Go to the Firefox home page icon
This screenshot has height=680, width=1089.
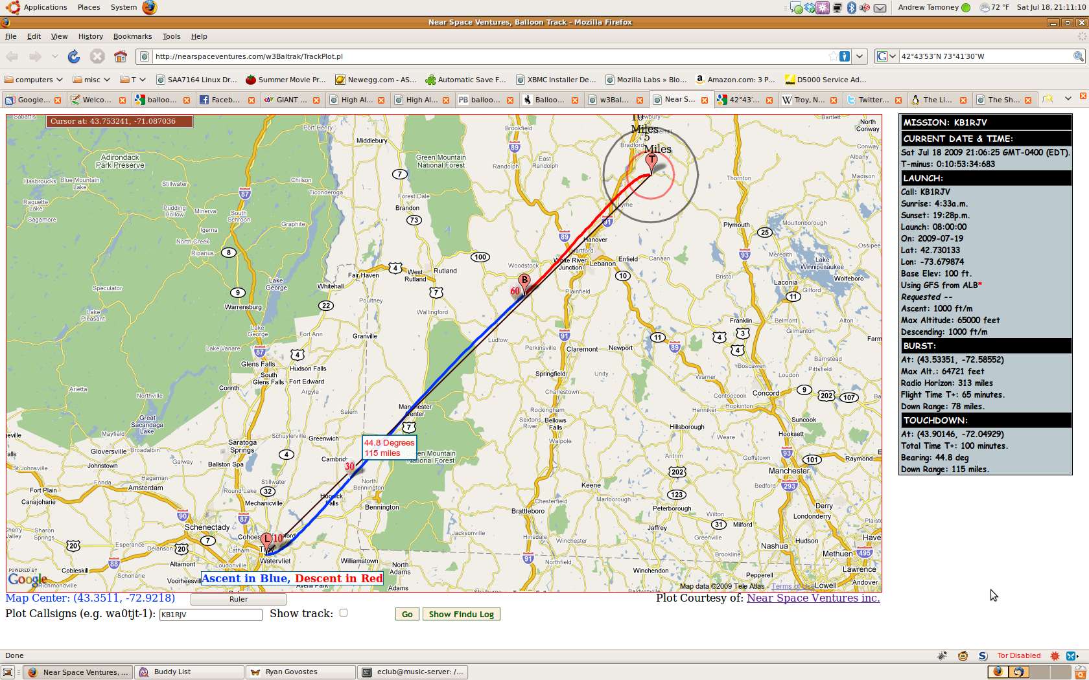[x=120, y=56]
